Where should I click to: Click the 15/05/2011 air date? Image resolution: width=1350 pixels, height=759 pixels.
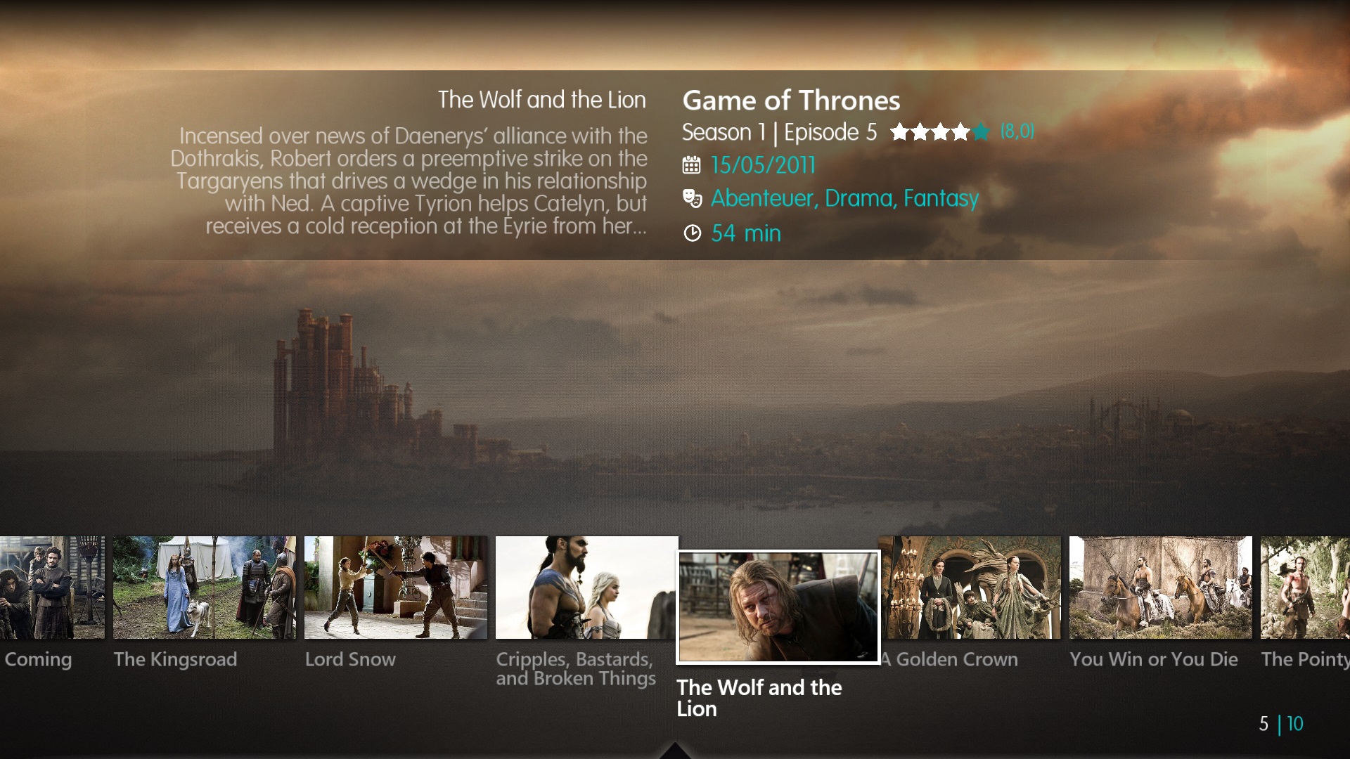(x=763, y=165)
